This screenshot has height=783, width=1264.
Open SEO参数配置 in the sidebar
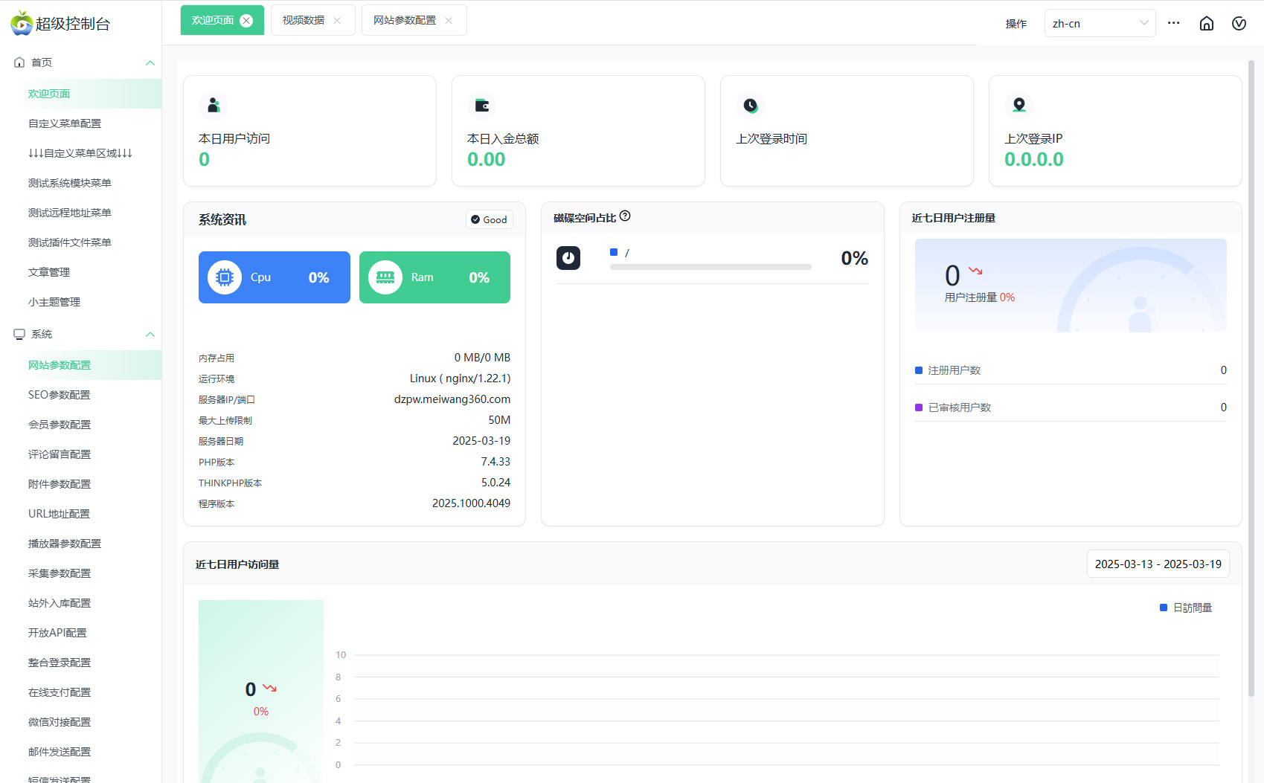pyautogui.click(x=60, y=395)
